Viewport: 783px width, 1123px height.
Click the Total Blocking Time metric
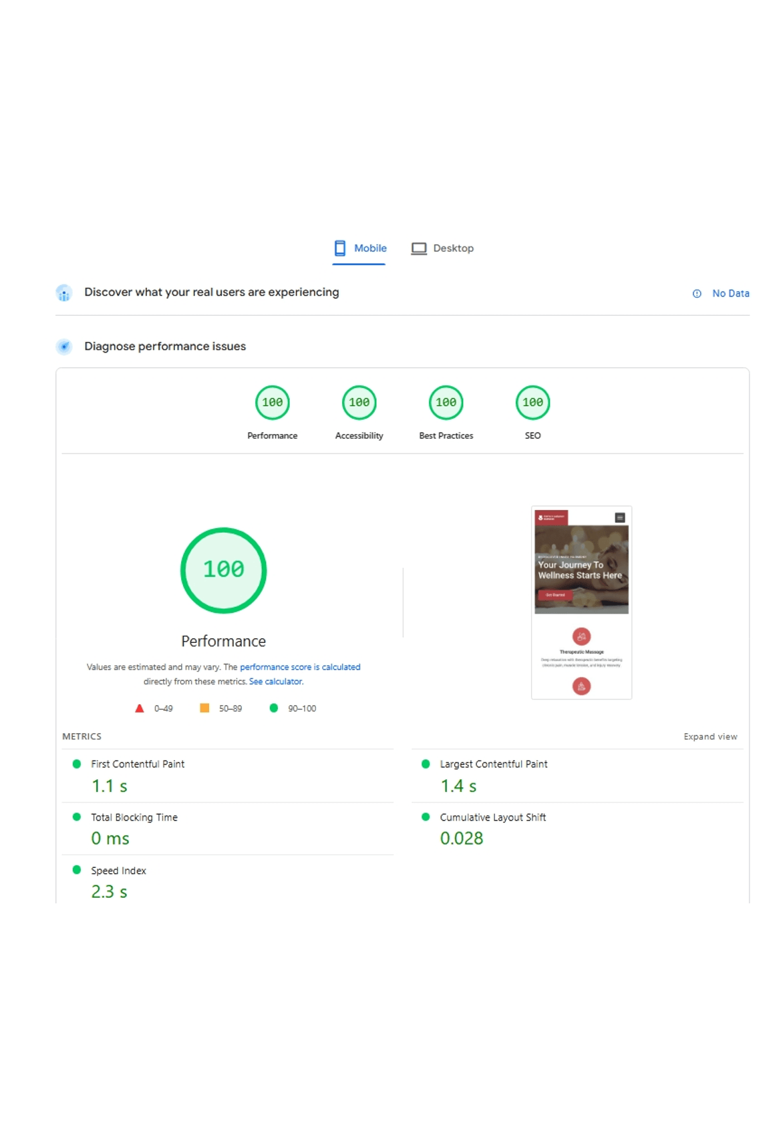click(x=134, y=818)
